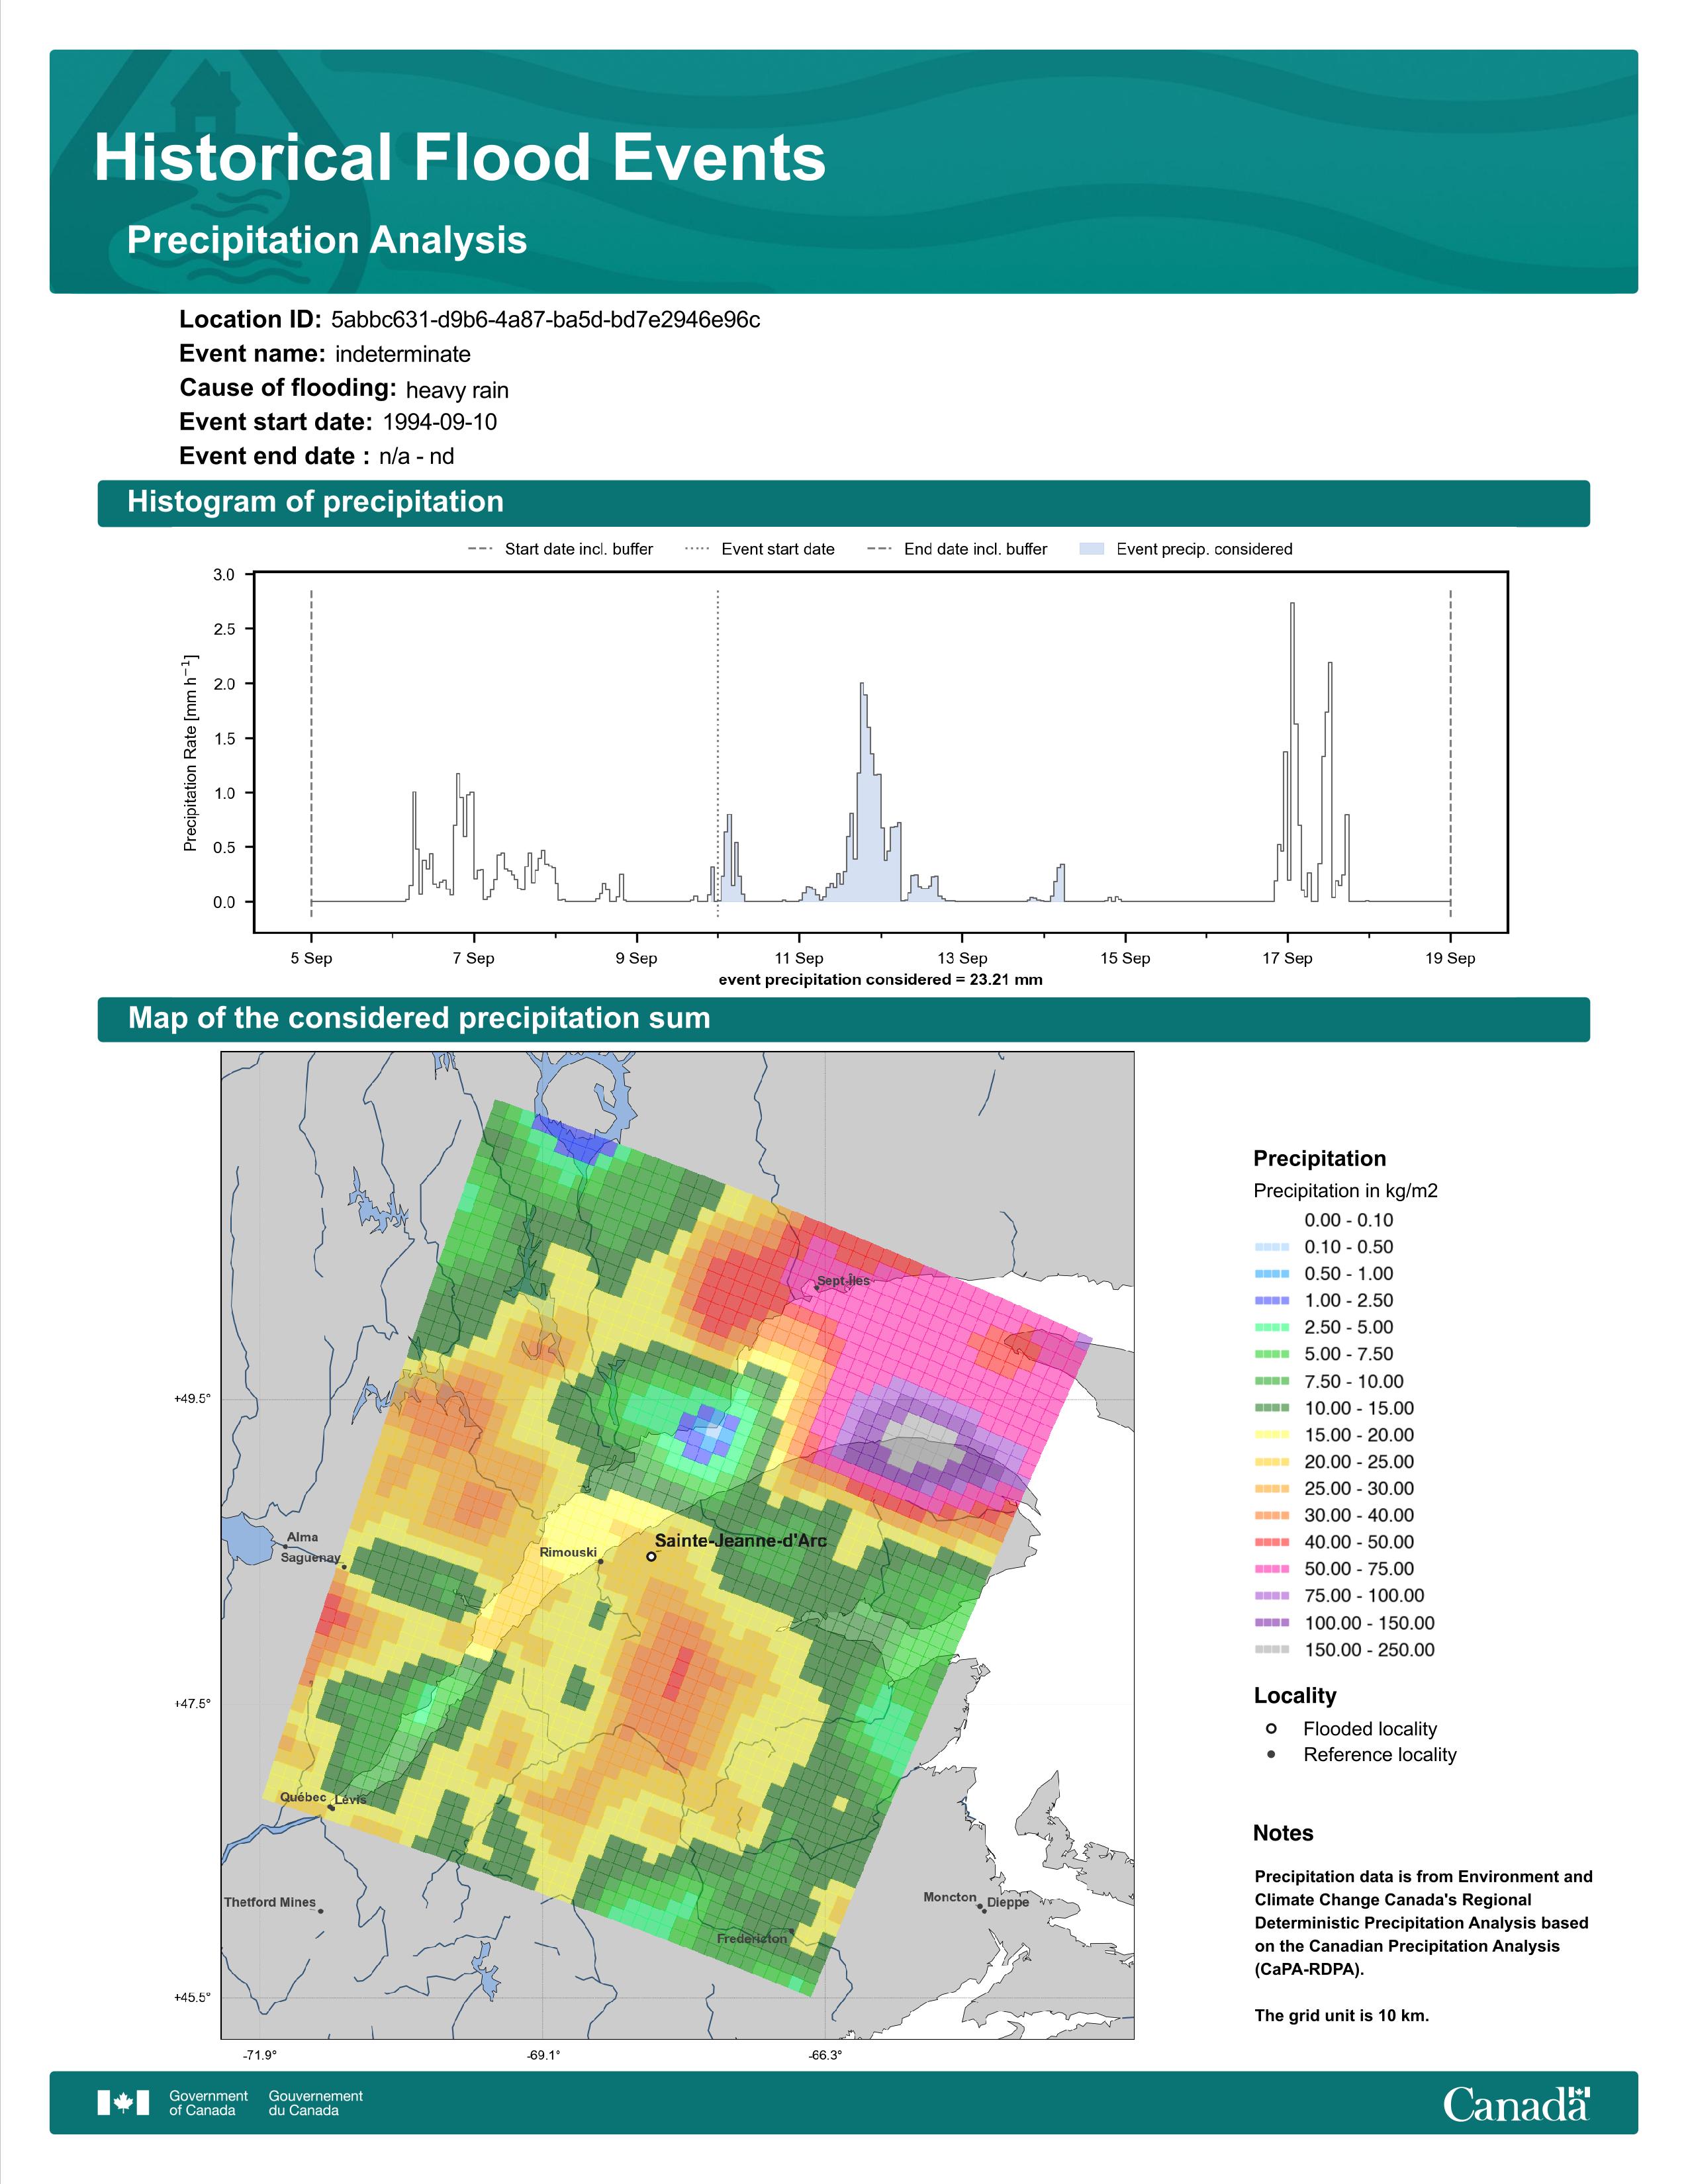Click the End date incl. buffer legend entry
The width and height of the screenshot is (1688, 2184).
point(957,549)
